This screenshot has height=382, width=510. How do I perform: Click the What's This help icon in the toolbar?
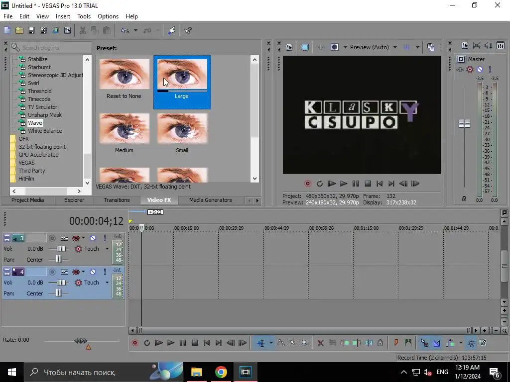(188, 30)
